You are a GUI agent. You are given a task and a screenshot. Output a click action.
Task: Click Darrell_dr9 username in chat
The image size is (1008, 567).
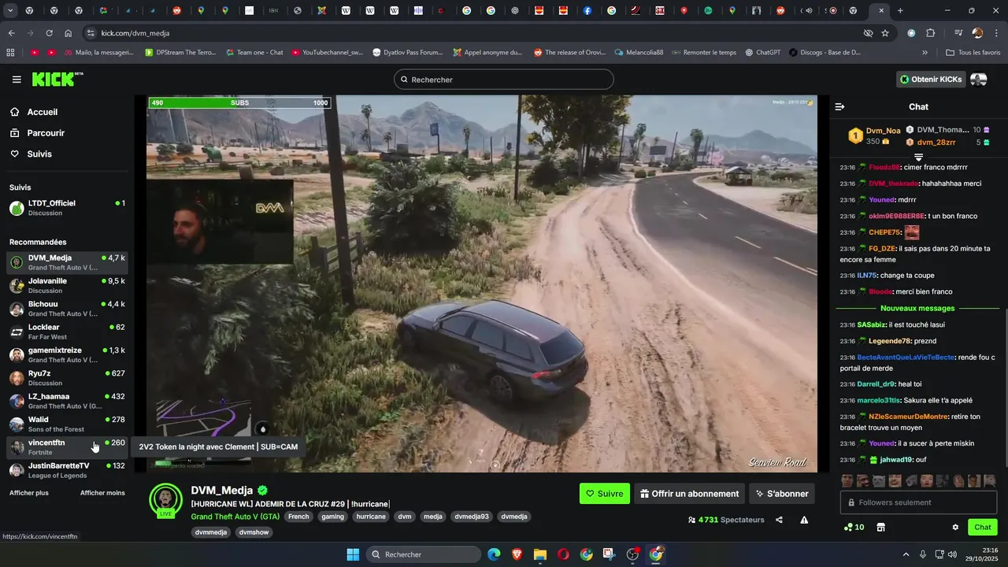pyautogui.click(x=876, y=384)
